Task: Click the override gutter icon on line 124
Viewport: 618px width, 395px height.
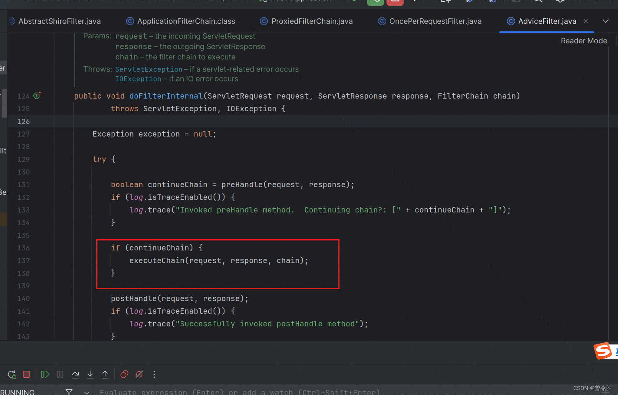Action: coord(37,95)
